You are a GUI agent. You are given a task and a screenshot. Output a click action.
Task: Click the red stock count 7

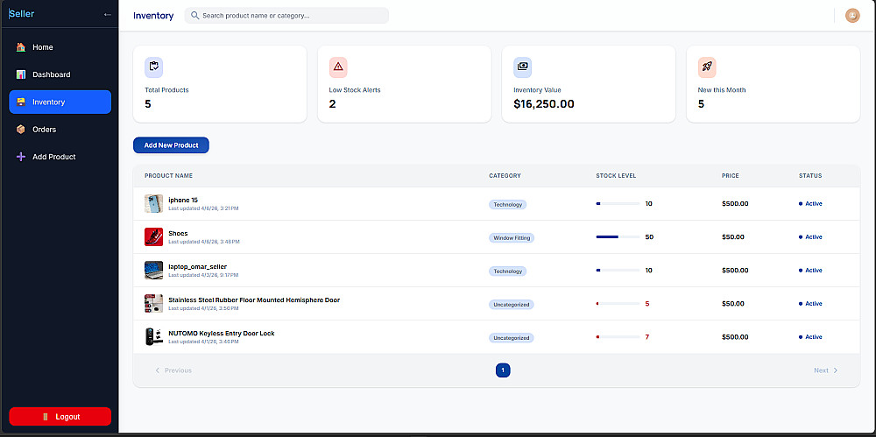(x=647, y=337)
